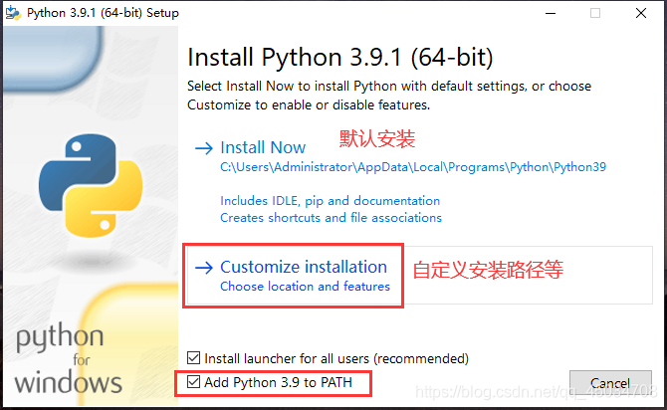Click the default install path text
Viewport: 667px width, 410px height.
pyautogui.click(x=413, y=167)
